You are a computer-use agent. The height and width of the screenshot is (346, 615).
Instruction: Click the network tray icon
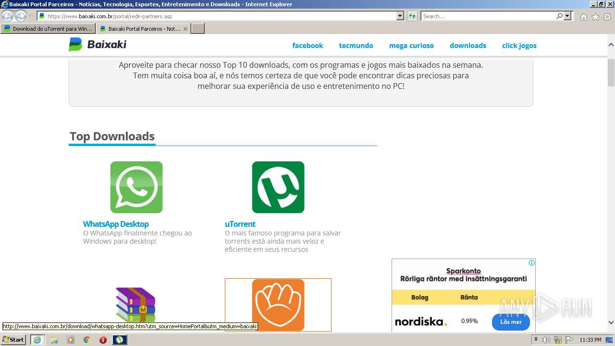pyautogui.click(x=558, y=340)
